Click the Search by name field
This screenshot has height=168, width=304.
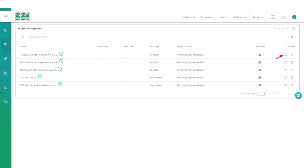point(89,37)
